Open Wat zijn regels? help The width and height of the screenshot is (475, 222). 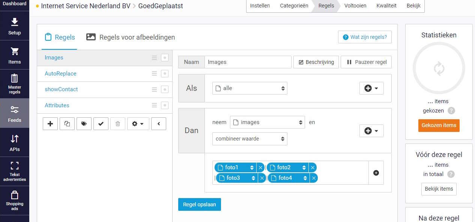point(365,37)
